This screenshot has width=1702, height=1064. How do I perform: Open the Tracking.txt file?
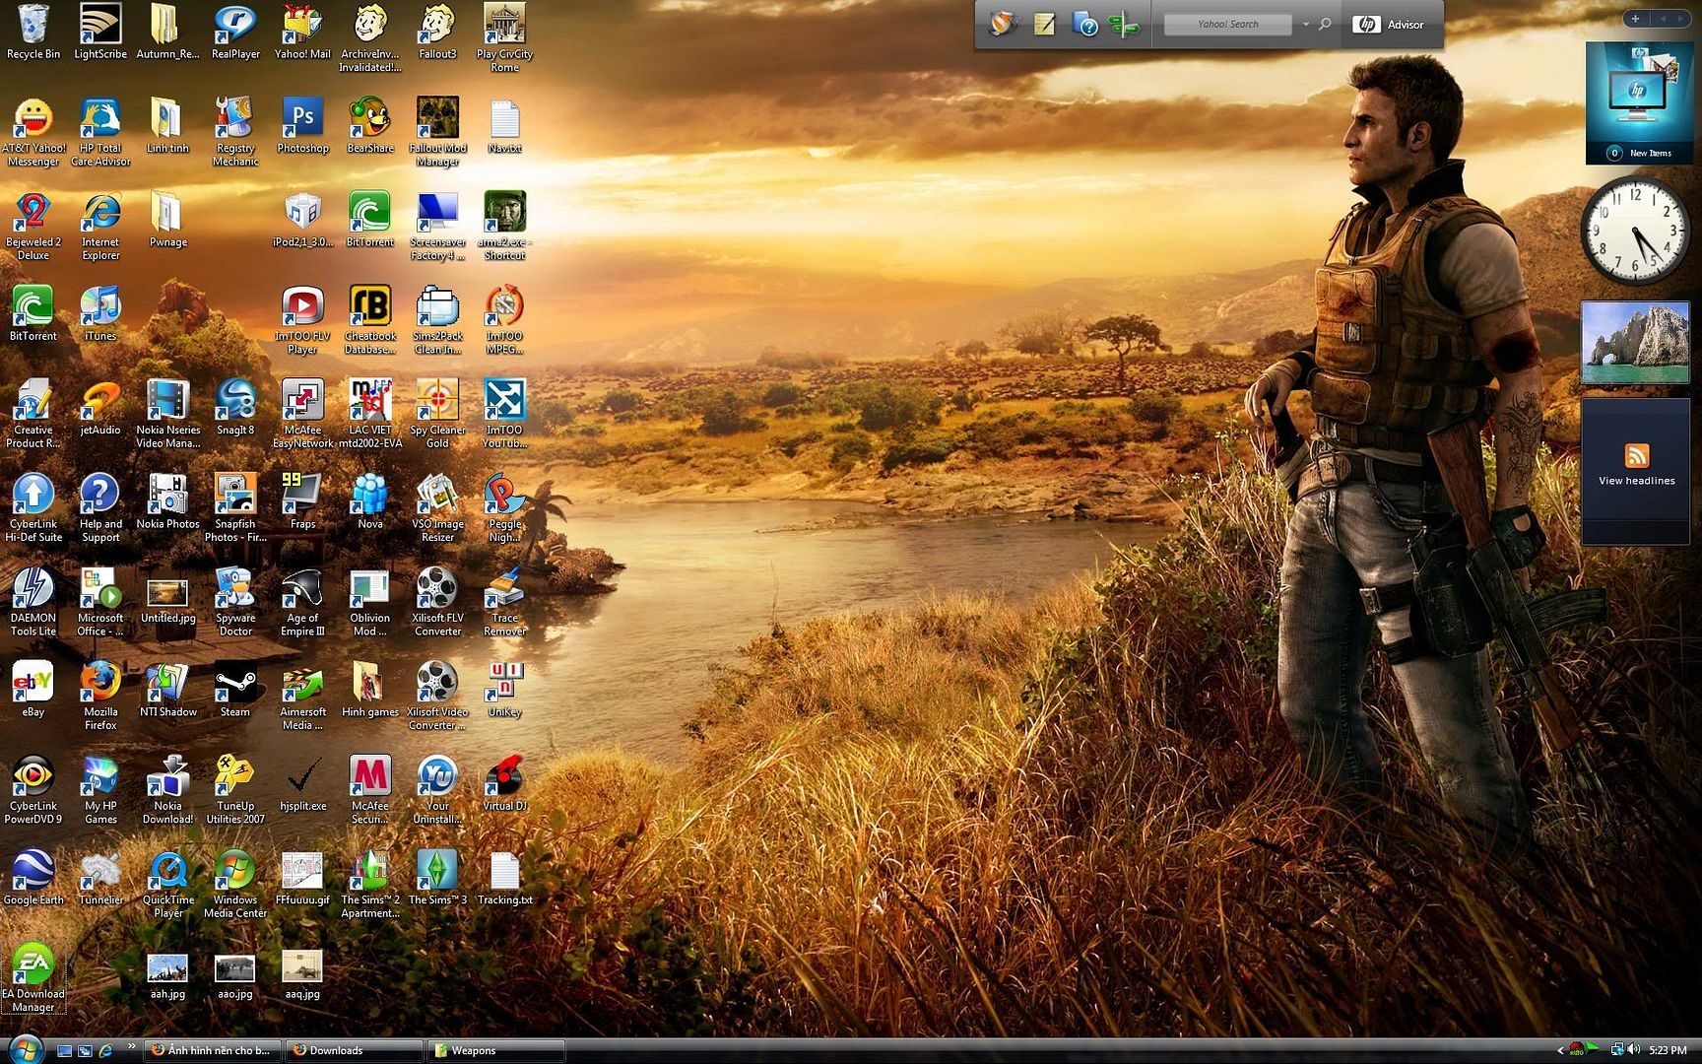click(x=504, y=877)
